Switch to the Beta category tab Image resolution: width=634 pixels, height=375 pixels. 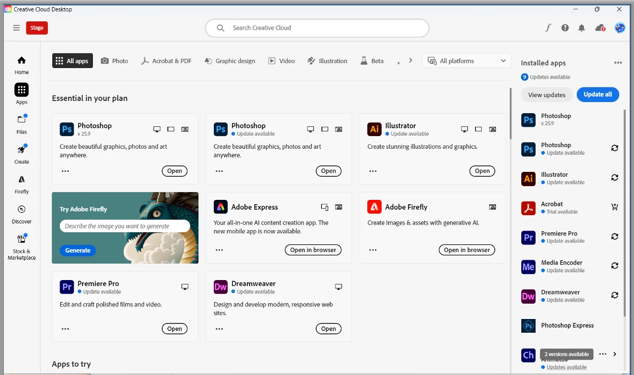pos(372,61)
